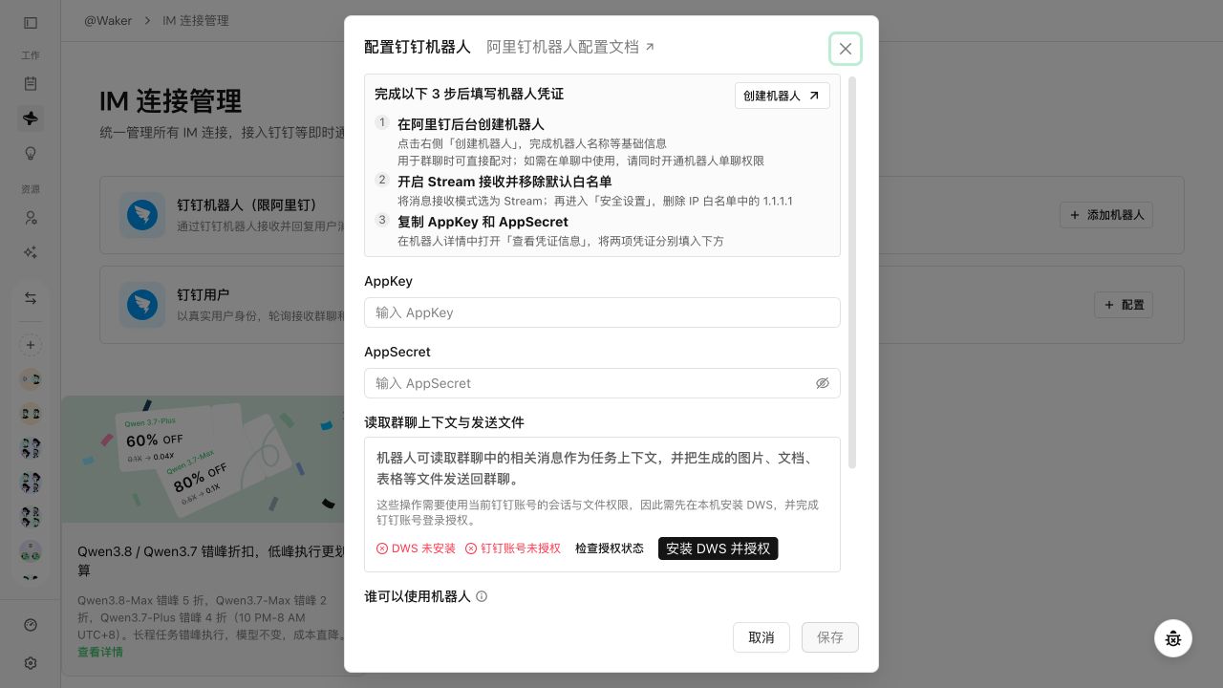Click 复制 AppKey 和 AppSecret heading
The width and height of the screenshot is (1223, 688).
pos(483,222)
